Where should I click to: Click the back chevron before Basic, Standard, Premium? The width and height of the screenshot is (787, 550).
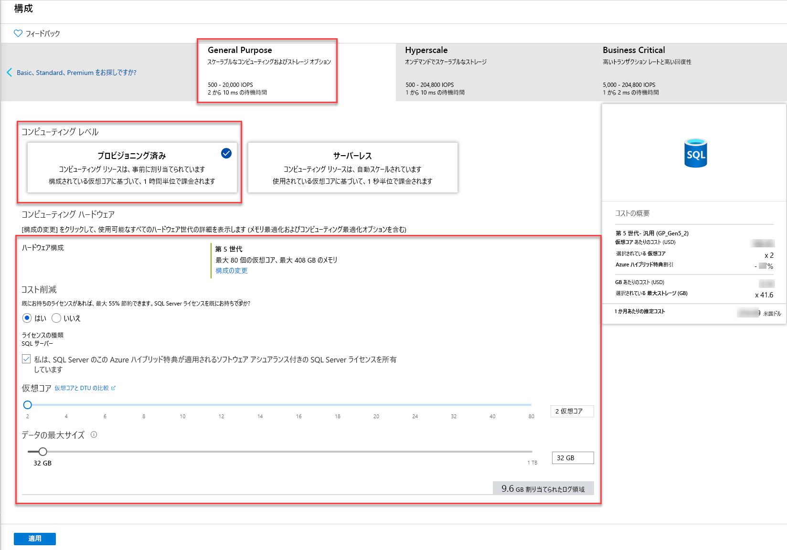pos(9,73)
